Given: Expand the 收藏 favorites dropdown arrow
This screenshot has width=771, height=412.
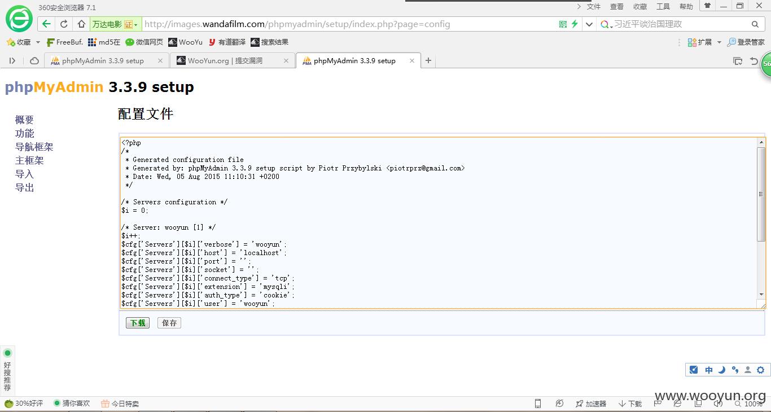Looking at the screenshot, I should tap(38, 42).
